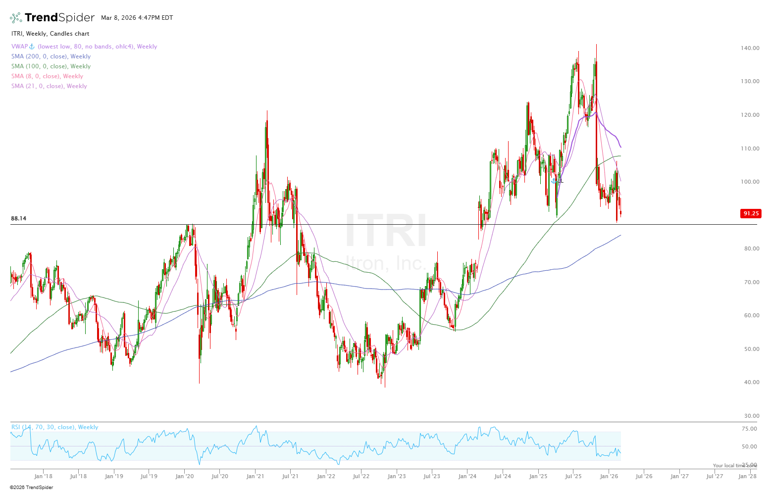Click the 80.00 price axis value
Viewport: 772px width, 492px height.
click(752, 248)
